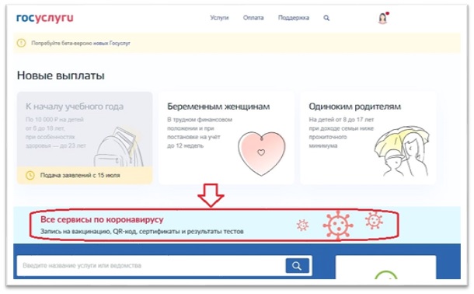
Task: Open Все сервисы по коронавирусу link
Action: [x=102, y=219]
